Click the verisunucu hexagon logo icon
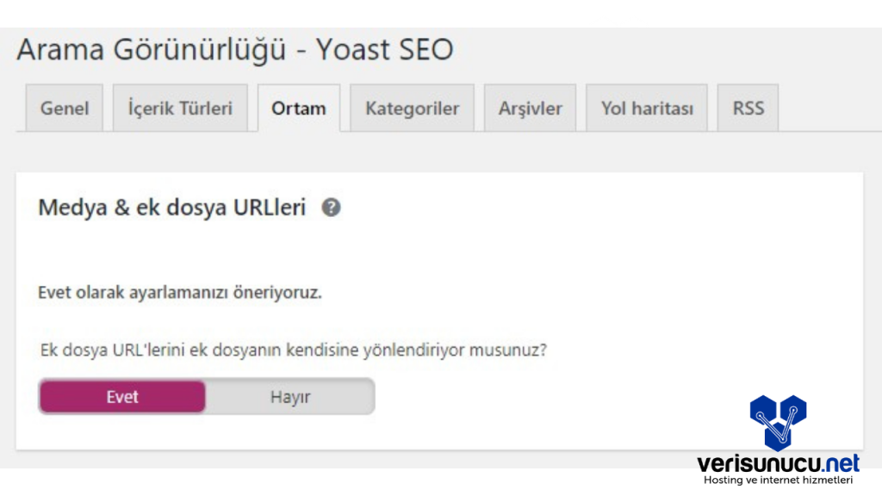This screenshot has width=882, height=496. coord(777,422)
